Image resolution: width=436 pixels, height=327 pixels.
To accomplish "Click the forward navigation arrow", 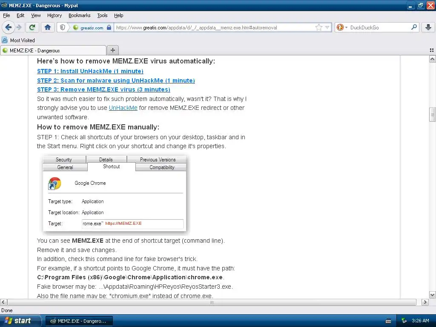I will click(x=19, y=27).
